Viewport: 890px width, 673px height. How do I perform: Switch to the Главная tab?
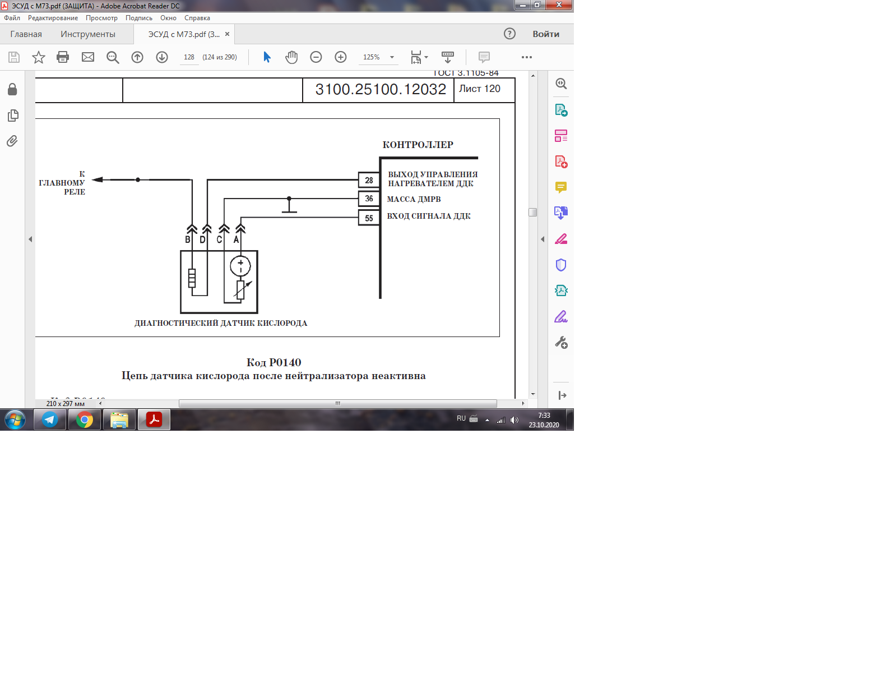pos(26,34)
